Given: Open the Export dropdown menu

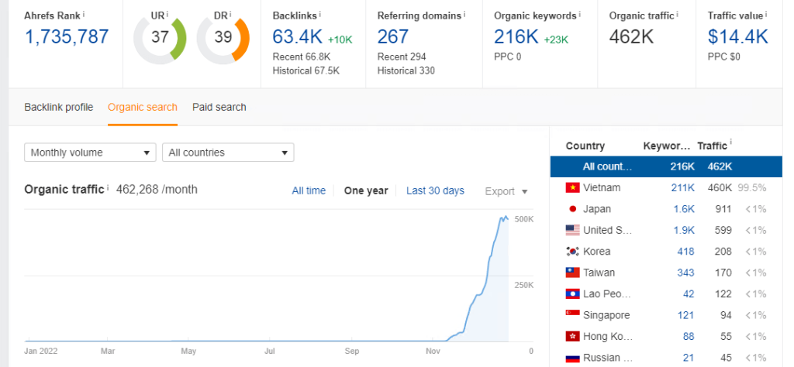Looking at the screenshot, I should click(x=506, y=191).
